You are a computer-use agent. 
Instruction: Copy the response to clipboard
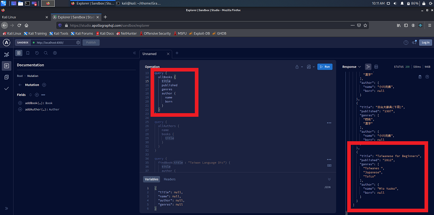420,77
